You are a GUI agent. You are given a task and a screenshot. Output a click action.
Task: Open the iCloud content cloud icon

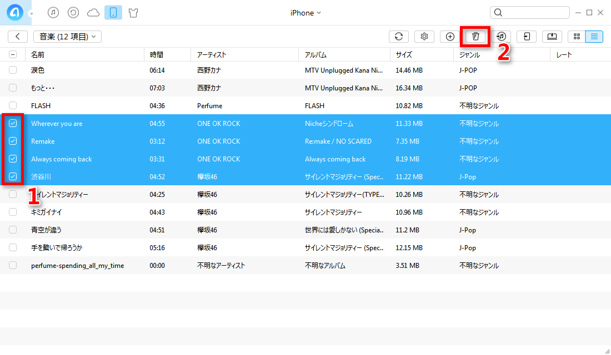coord(93,13)
